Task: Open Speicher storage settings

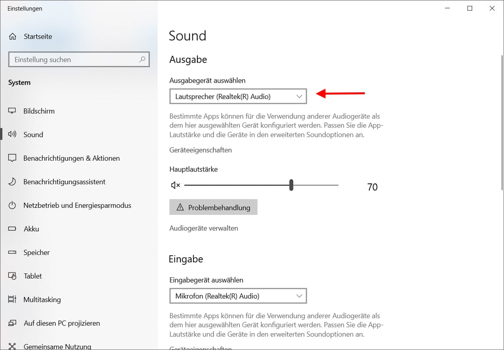Action: 13,252
